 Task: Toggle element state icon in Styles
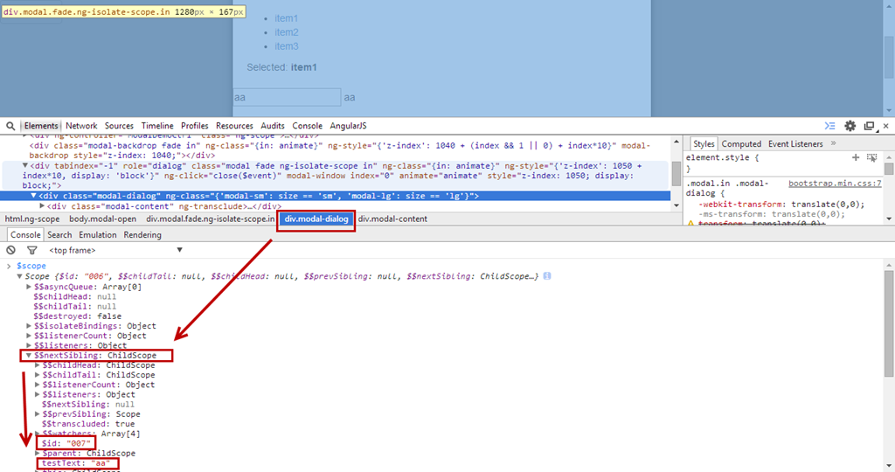[x=871, y=157]
